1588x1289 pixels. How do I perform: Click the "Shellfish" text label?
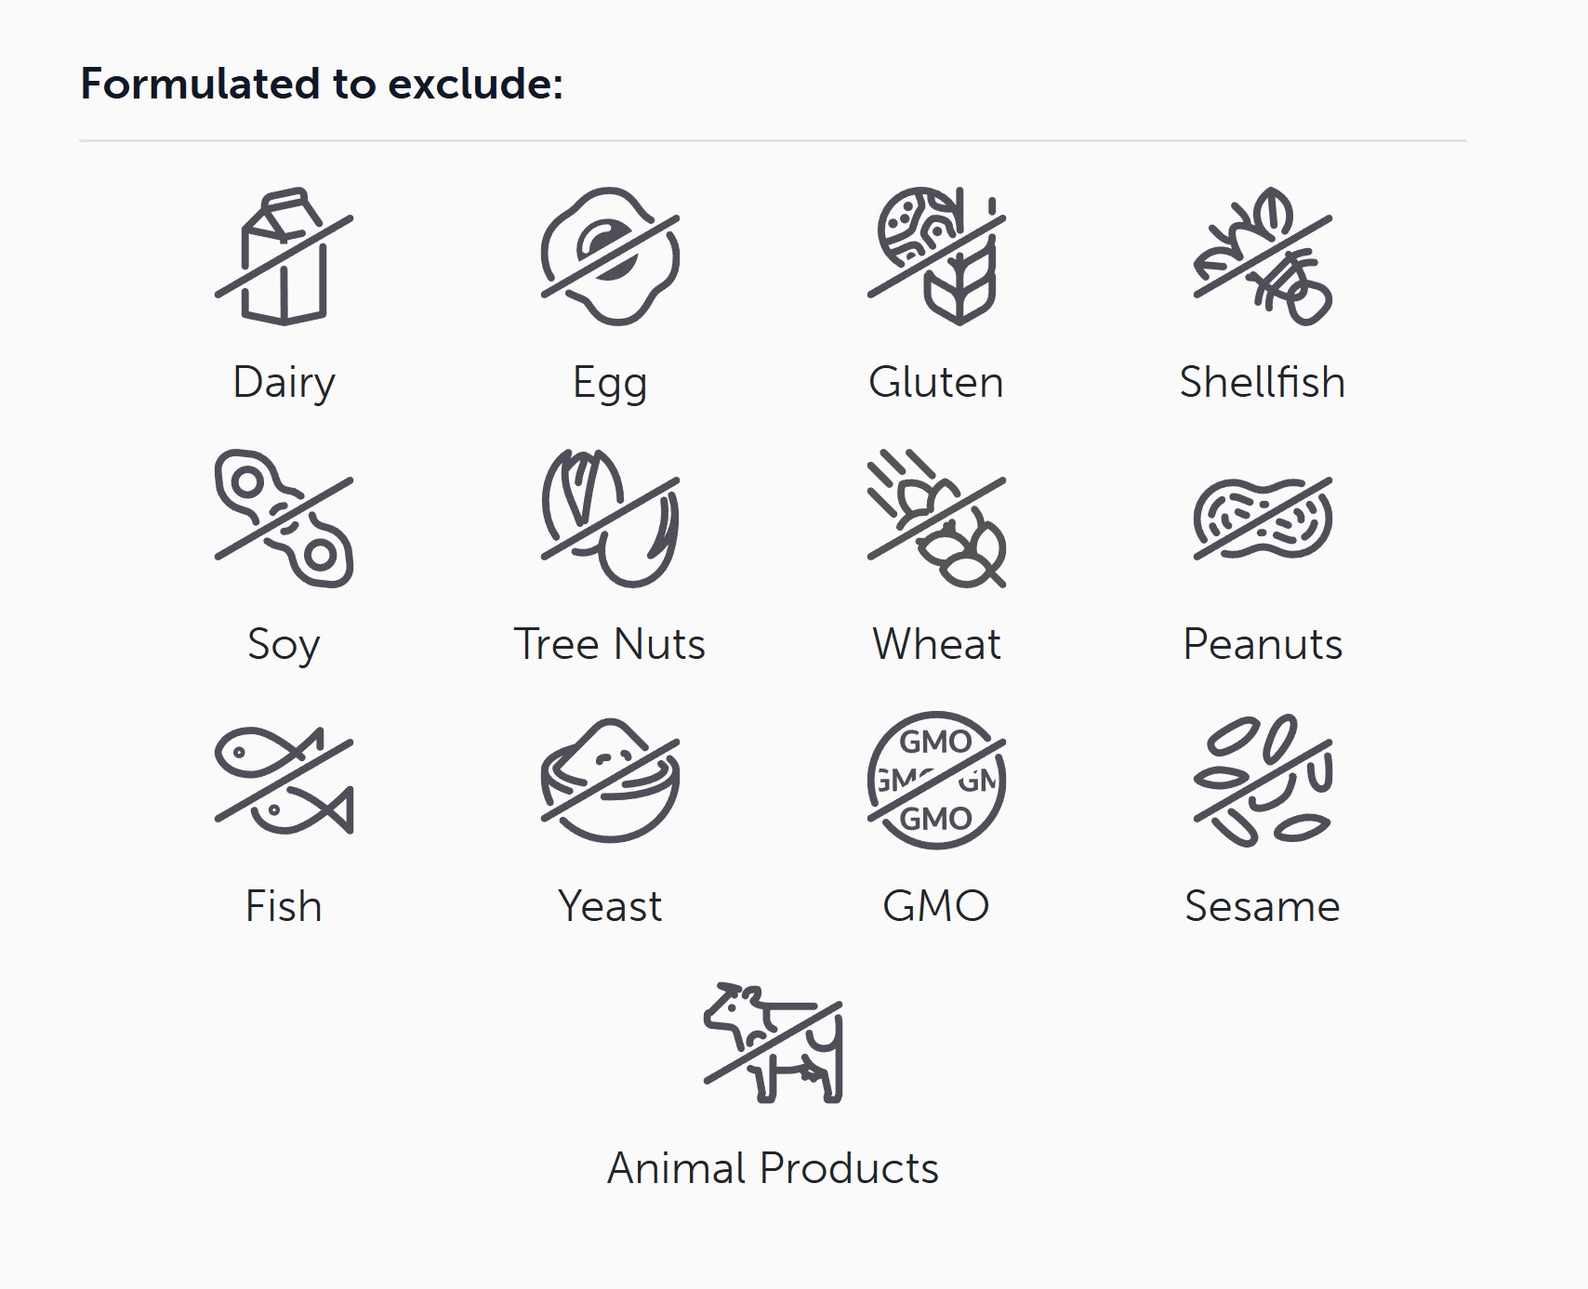(x=1263, y=382)
